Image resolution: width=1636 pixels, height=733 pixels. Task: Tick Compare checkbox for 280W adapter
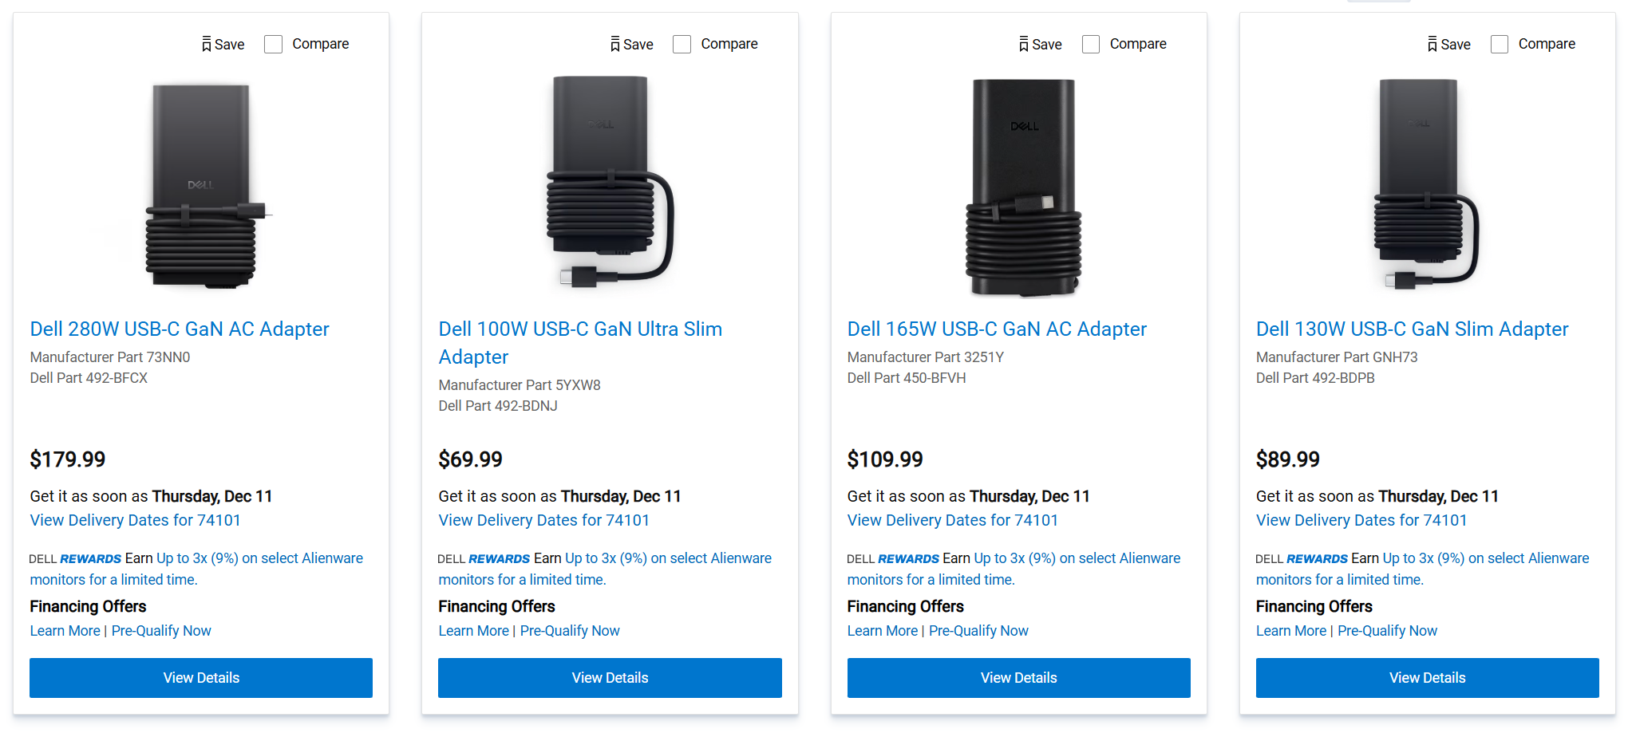[273, 45]
